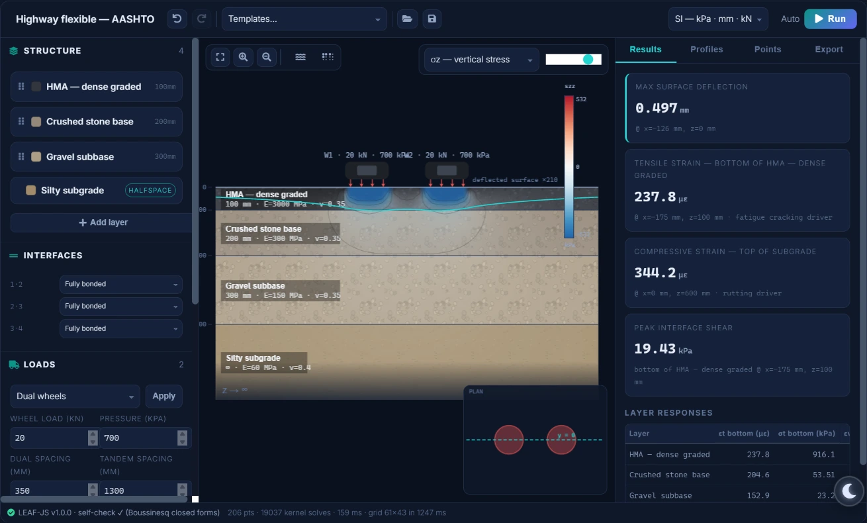Toggle the contour lines icon
Image resolution: width=867 pixels, height=523 pixels.
pos(300,57)
